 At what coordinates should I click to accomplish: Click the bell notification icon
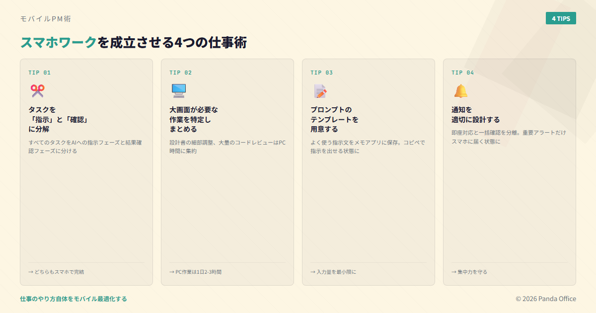[460, 91]
